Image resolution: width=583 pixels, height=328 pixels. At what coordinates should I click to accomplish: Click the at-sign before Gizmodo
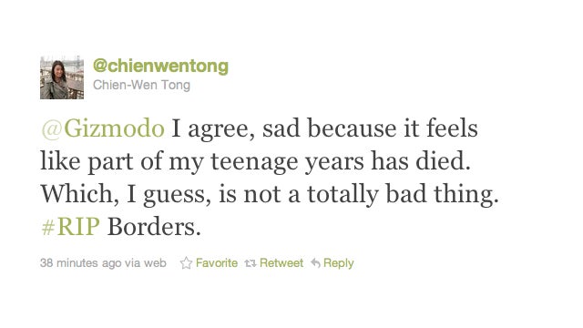click(x=51, y=129)
